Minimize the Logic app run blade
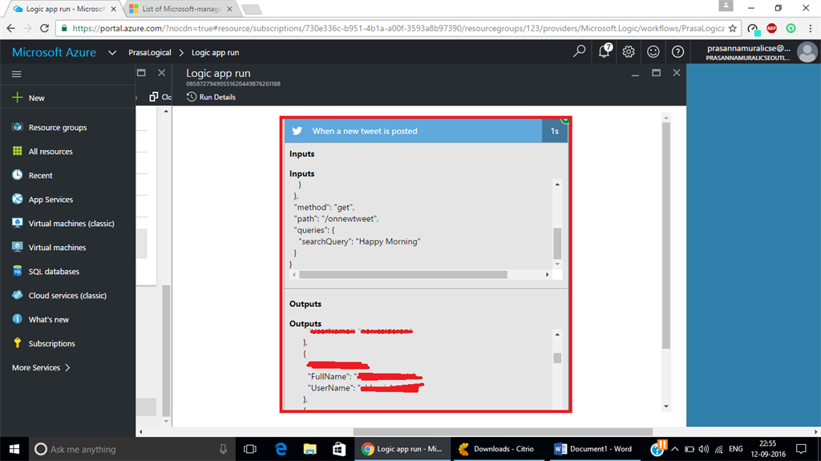The width and height of the screenshot is (821, 461). (635, 75)
